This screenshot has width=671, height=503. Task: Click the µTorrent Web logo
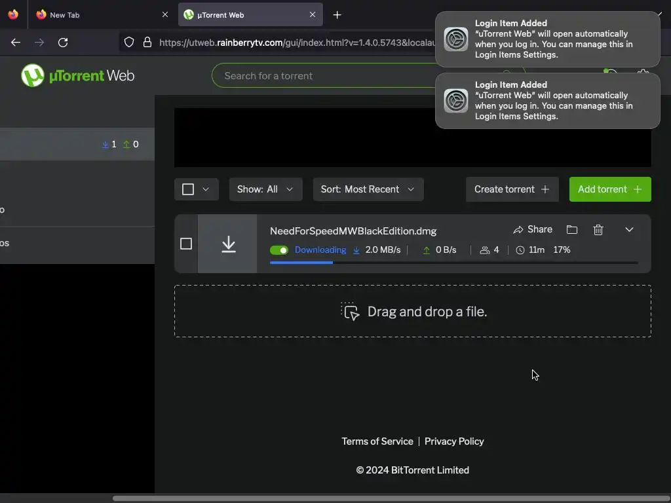[77, 76]
